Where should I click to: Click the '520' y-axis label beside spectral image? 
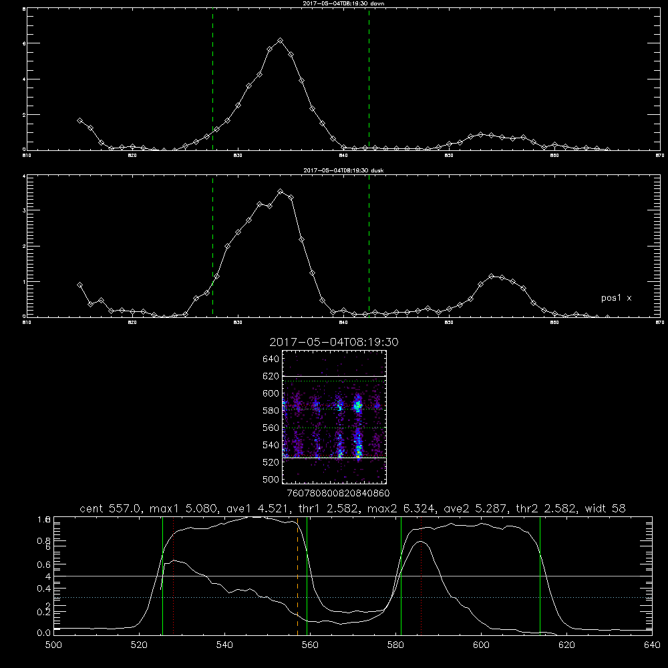coord(271,462)
